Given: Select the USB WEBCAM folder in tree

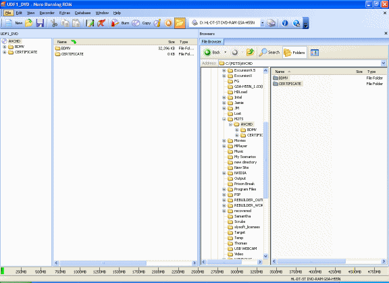Looking at the screenshot, I should [x=242, y=249].
